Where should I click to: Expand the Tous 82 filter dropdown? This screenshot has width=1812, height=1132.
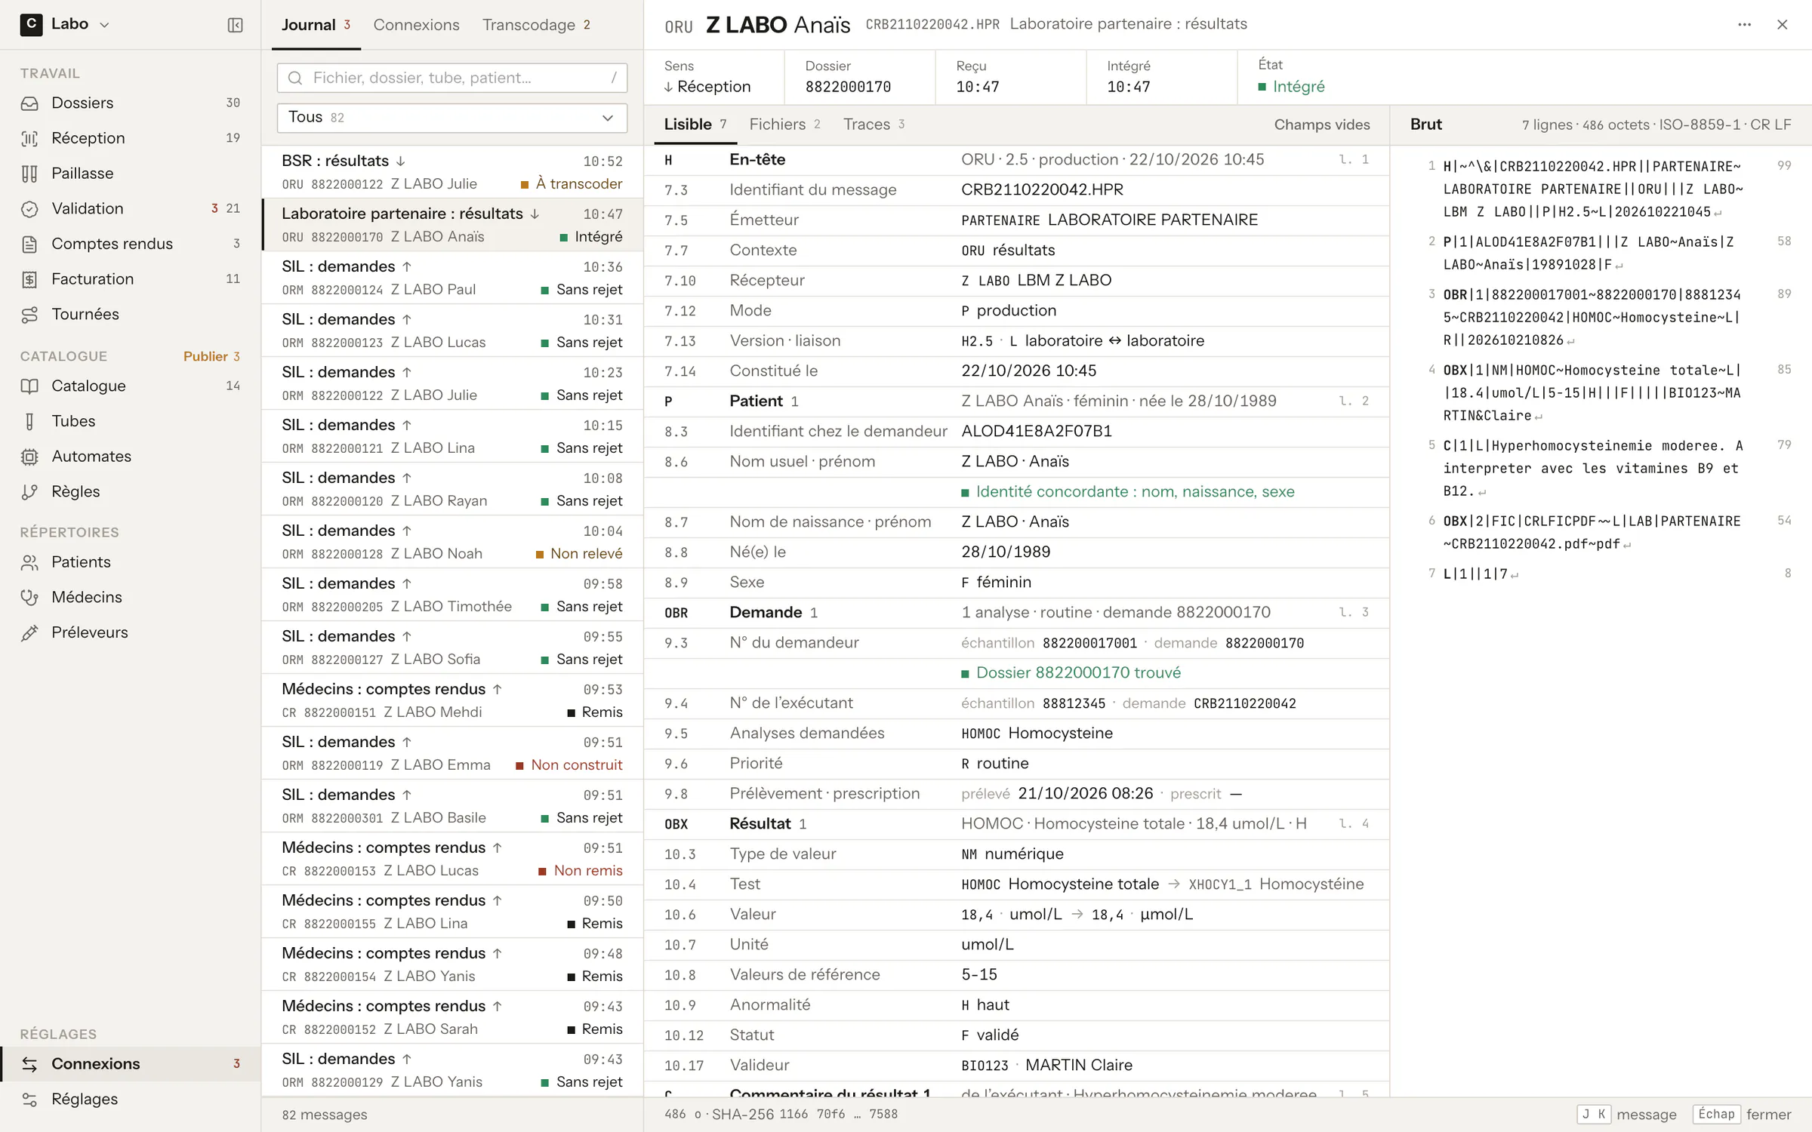point(451,118)
